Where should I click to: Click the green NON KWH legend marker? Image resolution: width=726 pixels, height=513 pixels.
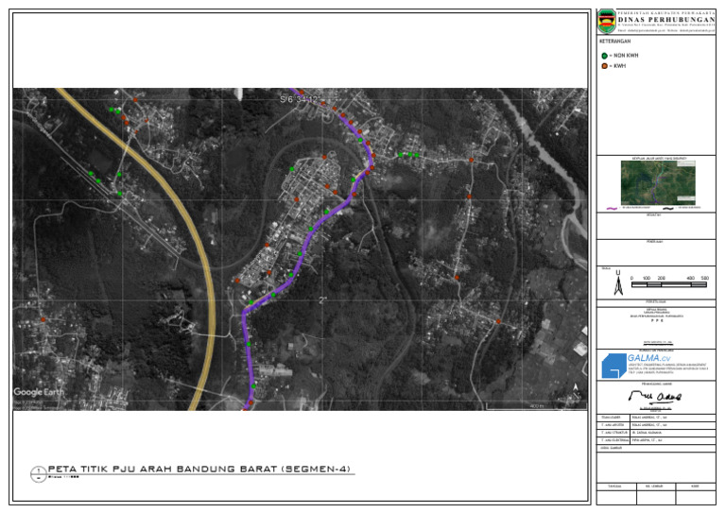604,57
